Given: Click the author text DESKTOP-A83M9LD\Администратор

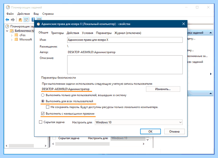Looking at the screenshot, I should point(91,52).
